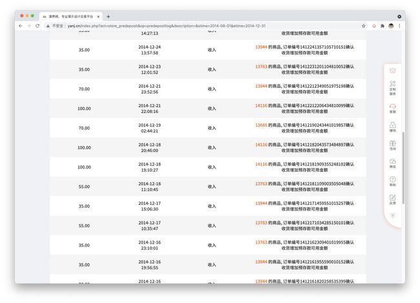Click date 2014-12-24 13:57:58
Image resolution: width=420 pixels, height=303 pixels.
tap(149, 50)
